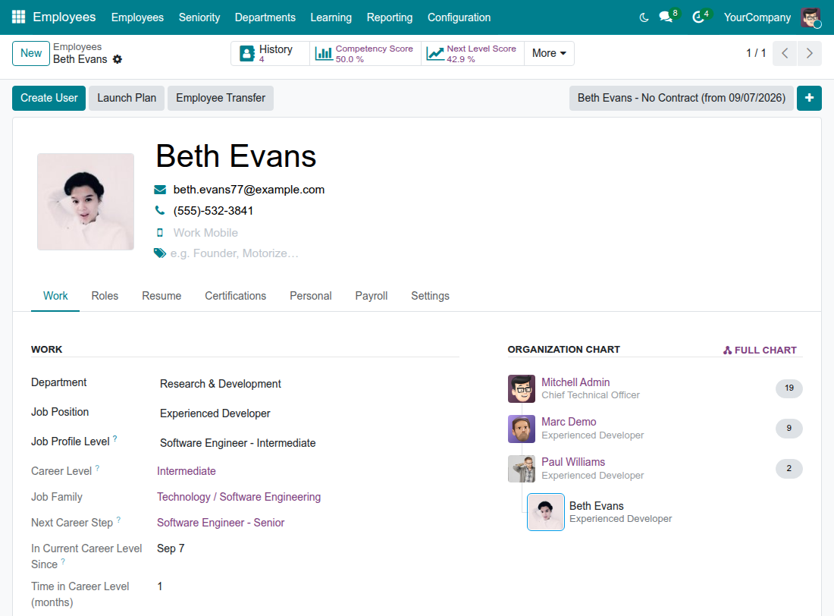
Task: Open the Job Position field dropdown
Action: click(309, 413)
